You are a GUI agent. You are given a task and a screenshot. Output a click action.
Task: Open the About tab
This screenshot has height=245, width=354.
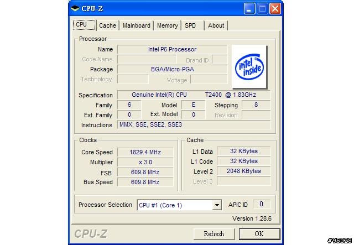(x=216, y=25)
